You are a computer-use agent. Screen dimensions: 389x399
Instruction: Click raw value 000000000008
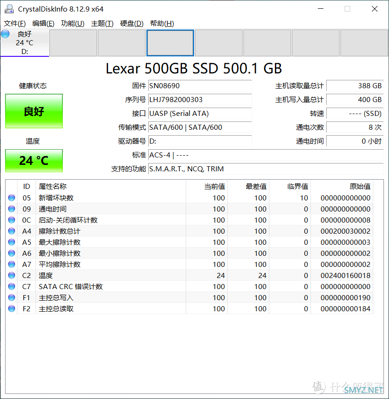click(x=345, y=220)
